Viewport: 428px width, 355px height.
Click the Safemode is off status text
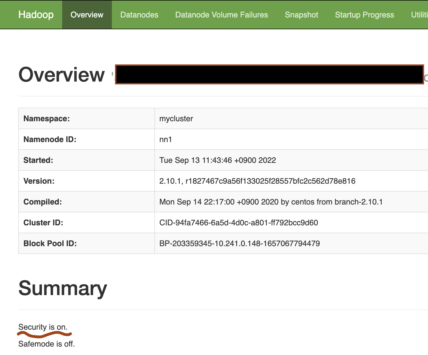tap(46, 343)
